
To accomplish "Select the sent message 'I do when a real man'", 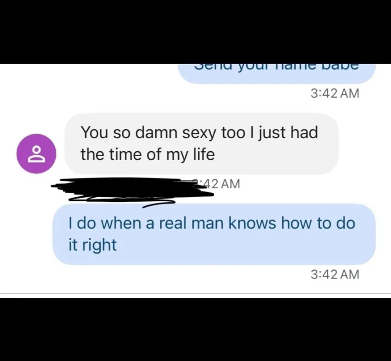I will click(x=214, y=234).
